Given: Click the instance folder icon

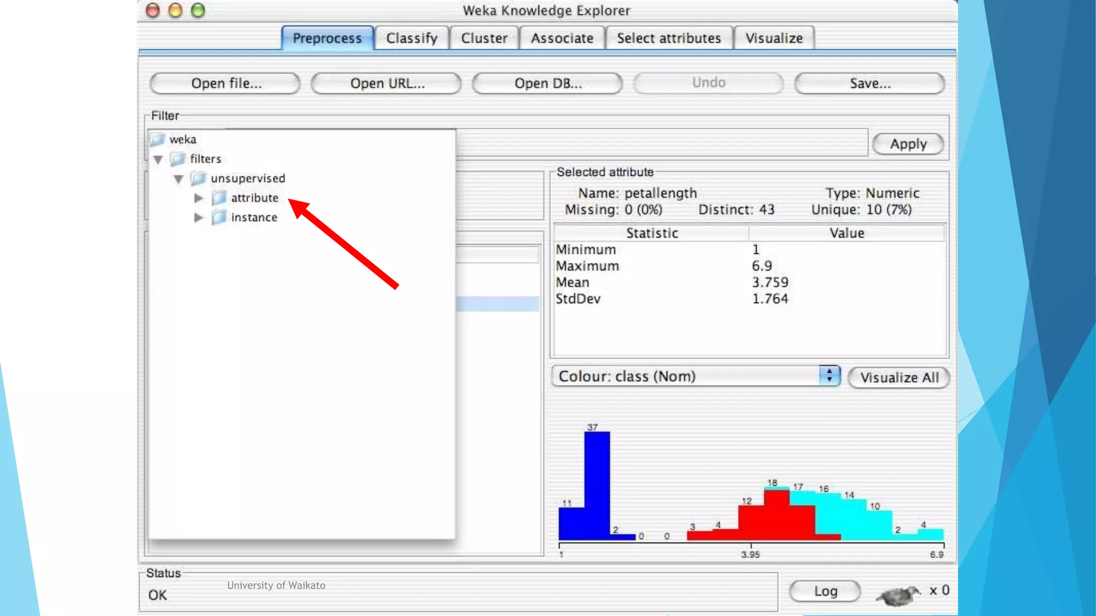Looking at the screenshot, I should click(x=218, y=218).
